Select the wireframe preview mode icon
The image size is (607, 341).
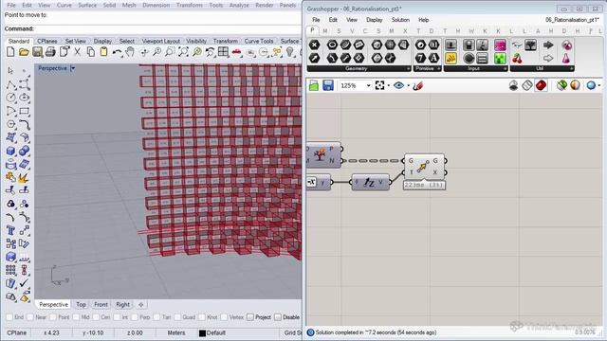pos(527,85)
